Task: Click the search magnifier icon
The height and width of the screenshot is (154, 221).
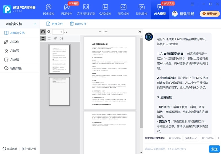Action: coord(49,32)
